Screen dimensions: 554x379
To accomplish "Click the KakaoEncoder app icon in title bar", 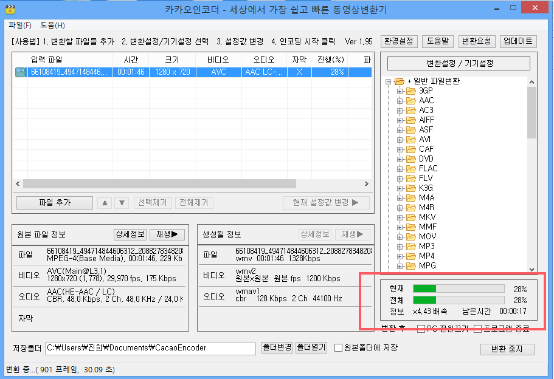I will point(10,9).
